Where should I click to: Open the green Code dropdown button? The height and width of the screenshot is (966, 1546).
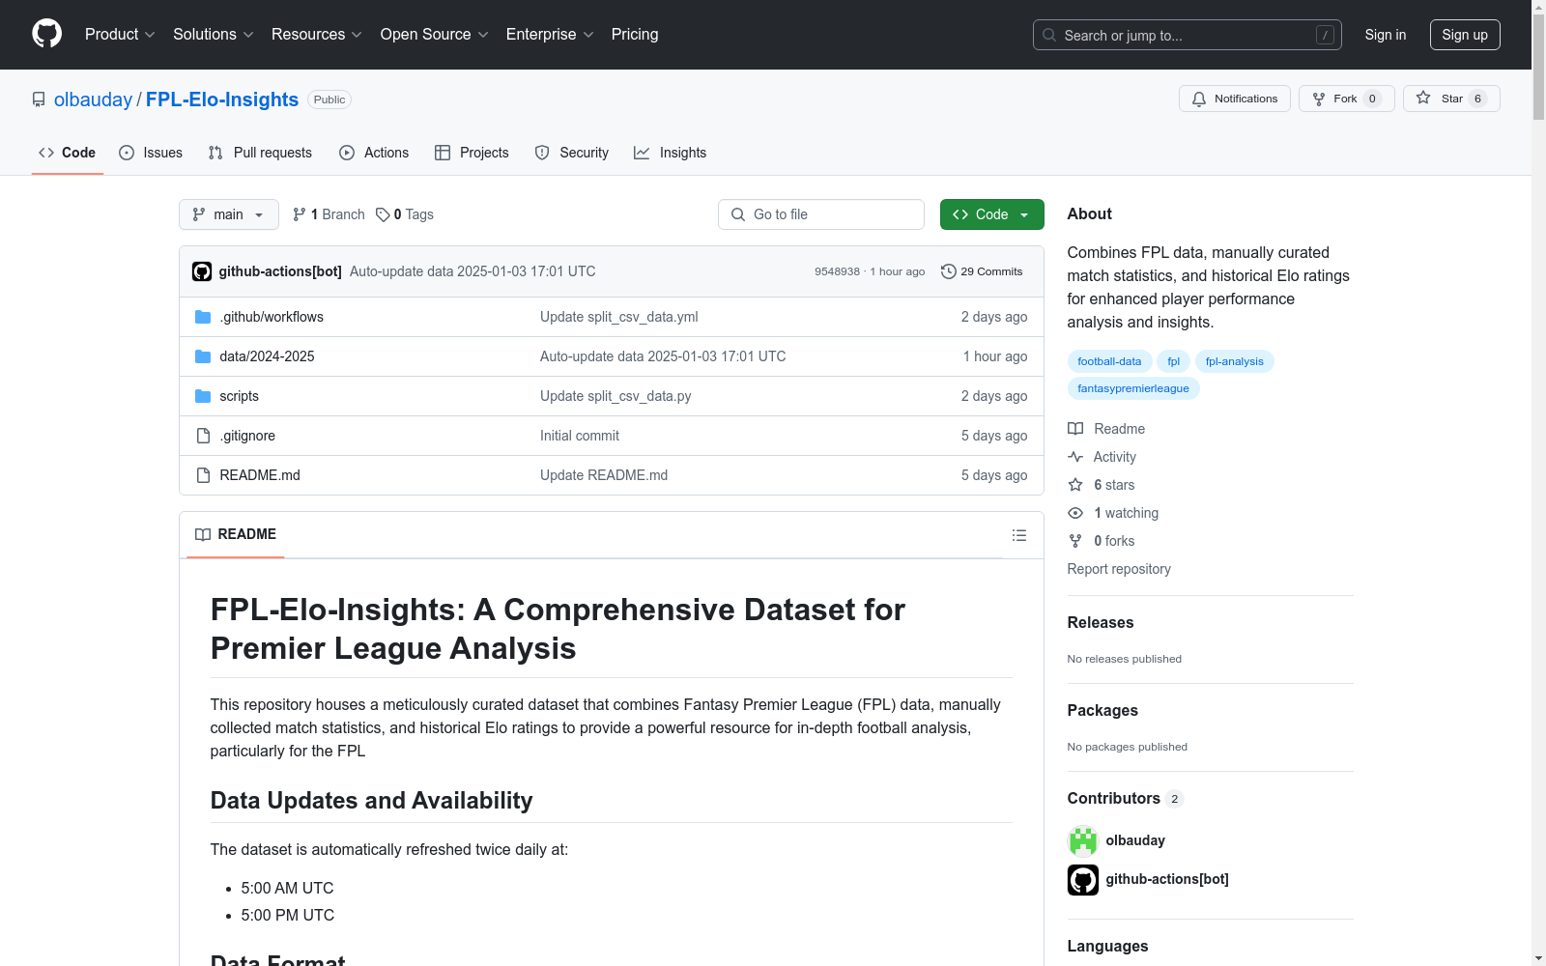pyautogui.click(x=991, y=214)
